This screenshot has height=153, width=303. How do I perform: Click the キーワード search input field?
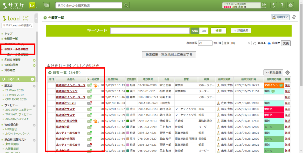(150, 31)
